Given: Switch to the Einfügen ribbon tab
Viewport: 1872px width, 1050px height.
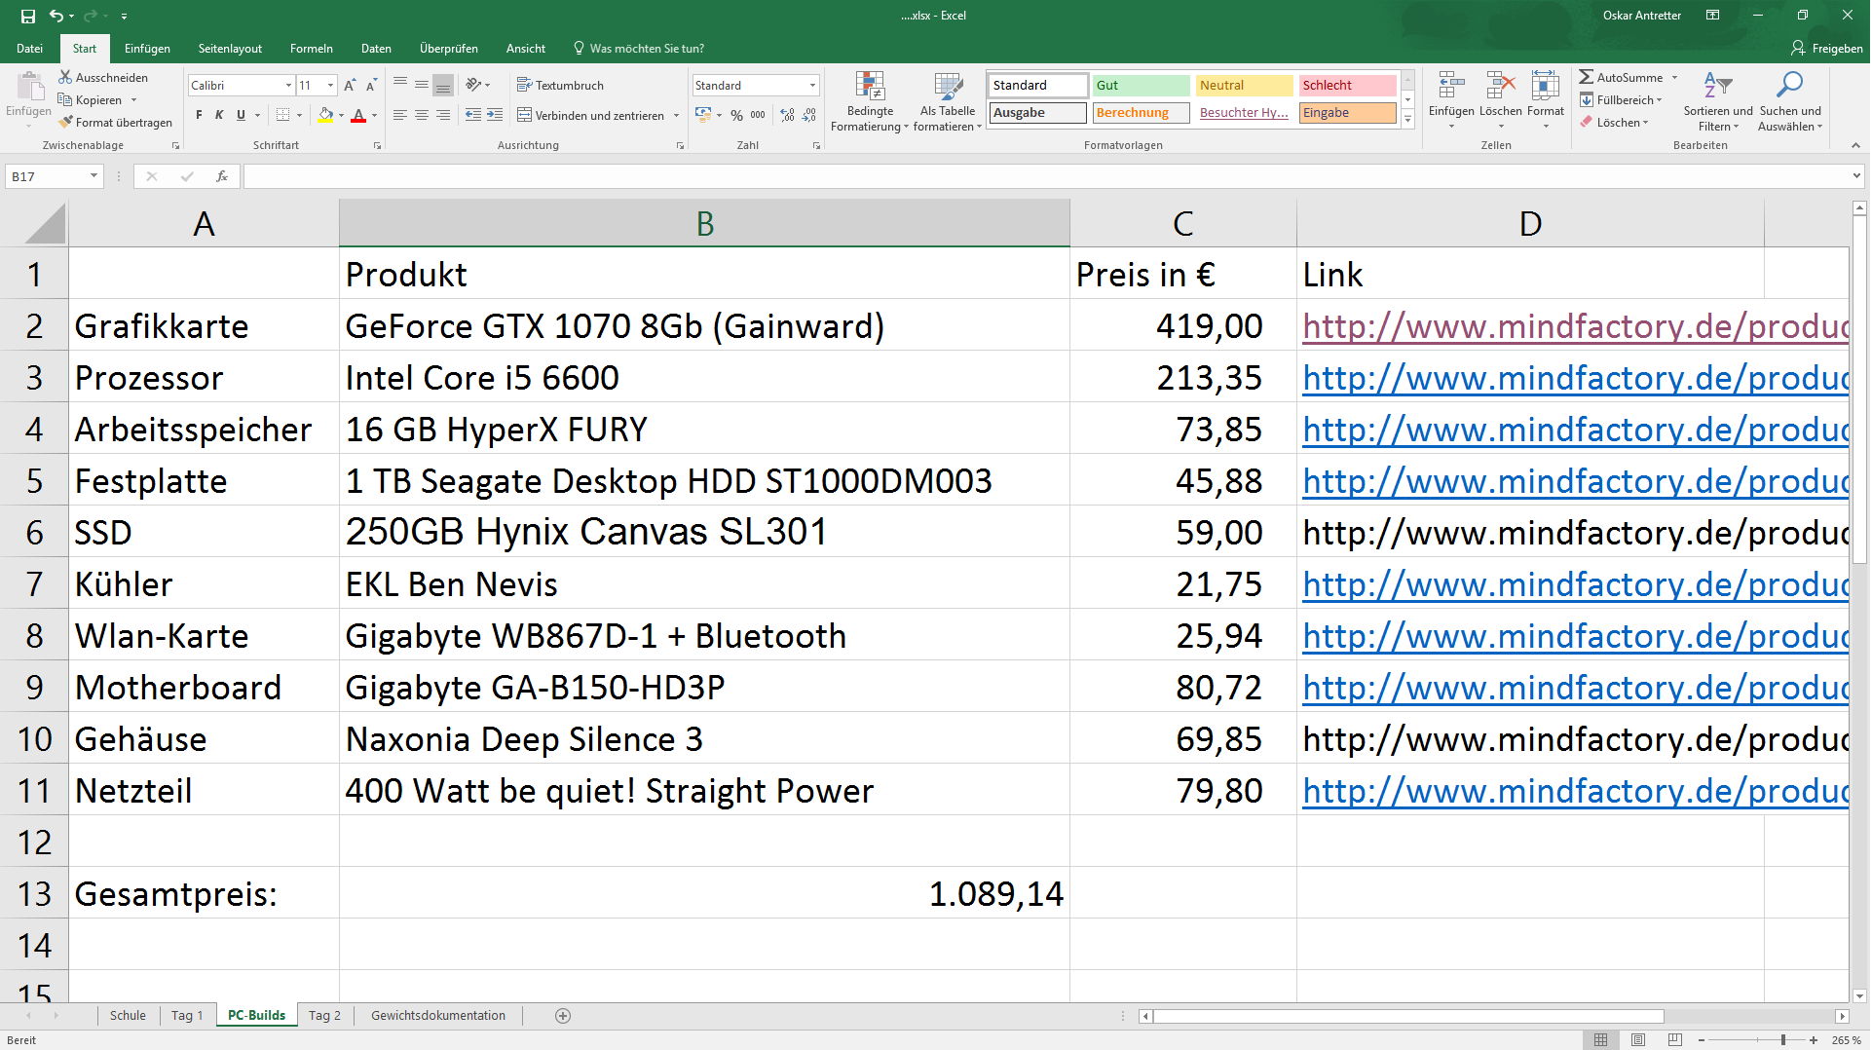Looking at the screenshot, I should (147, 48).
